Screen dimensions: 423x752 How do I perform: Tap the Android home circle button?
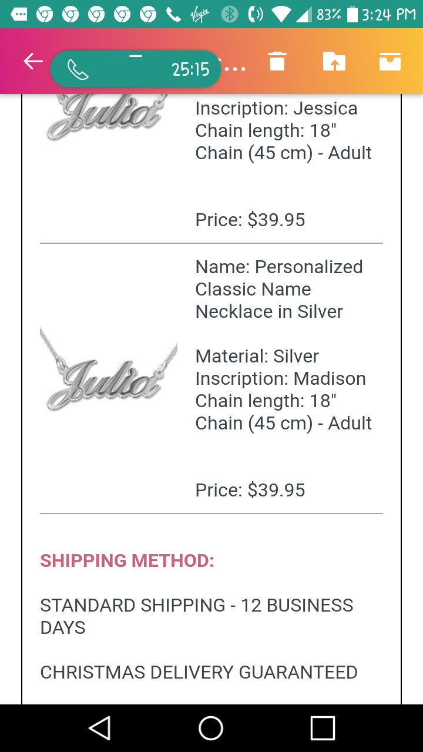point(211,728)
